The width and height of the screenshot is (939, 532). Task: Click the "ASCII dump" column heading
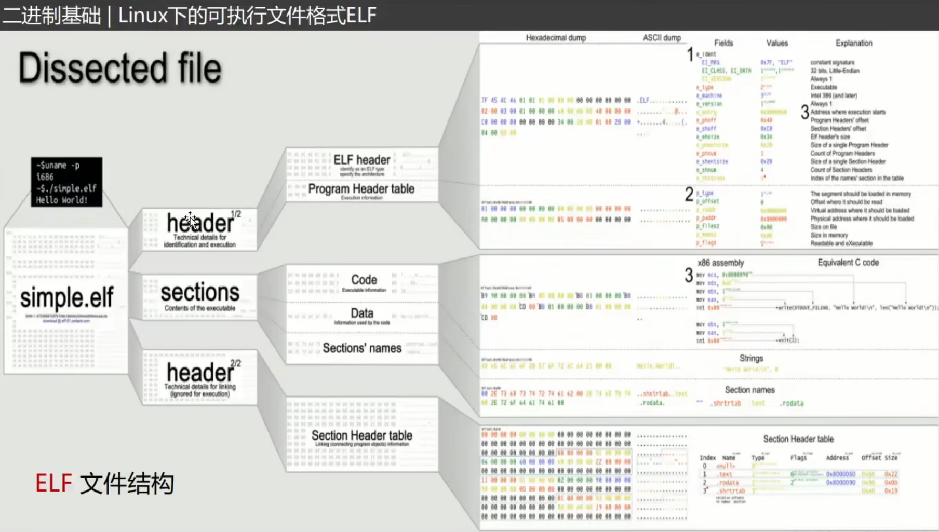pyautogui.click(x=662, y=38)
